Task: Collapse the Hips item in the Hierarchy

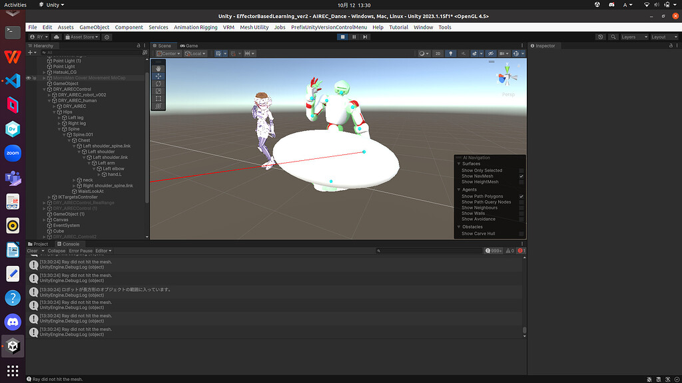Action: 54,112
